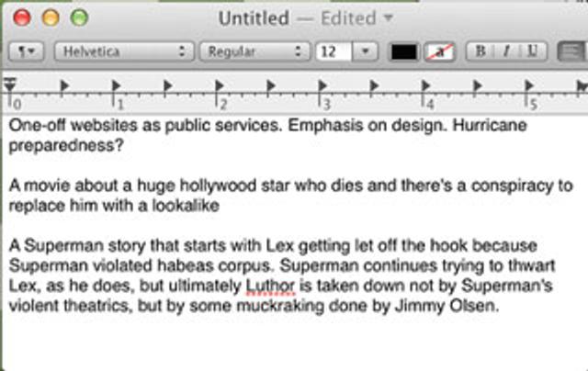Open the black text color swatch
Viewport: 588px width, 371px height.
404,51
